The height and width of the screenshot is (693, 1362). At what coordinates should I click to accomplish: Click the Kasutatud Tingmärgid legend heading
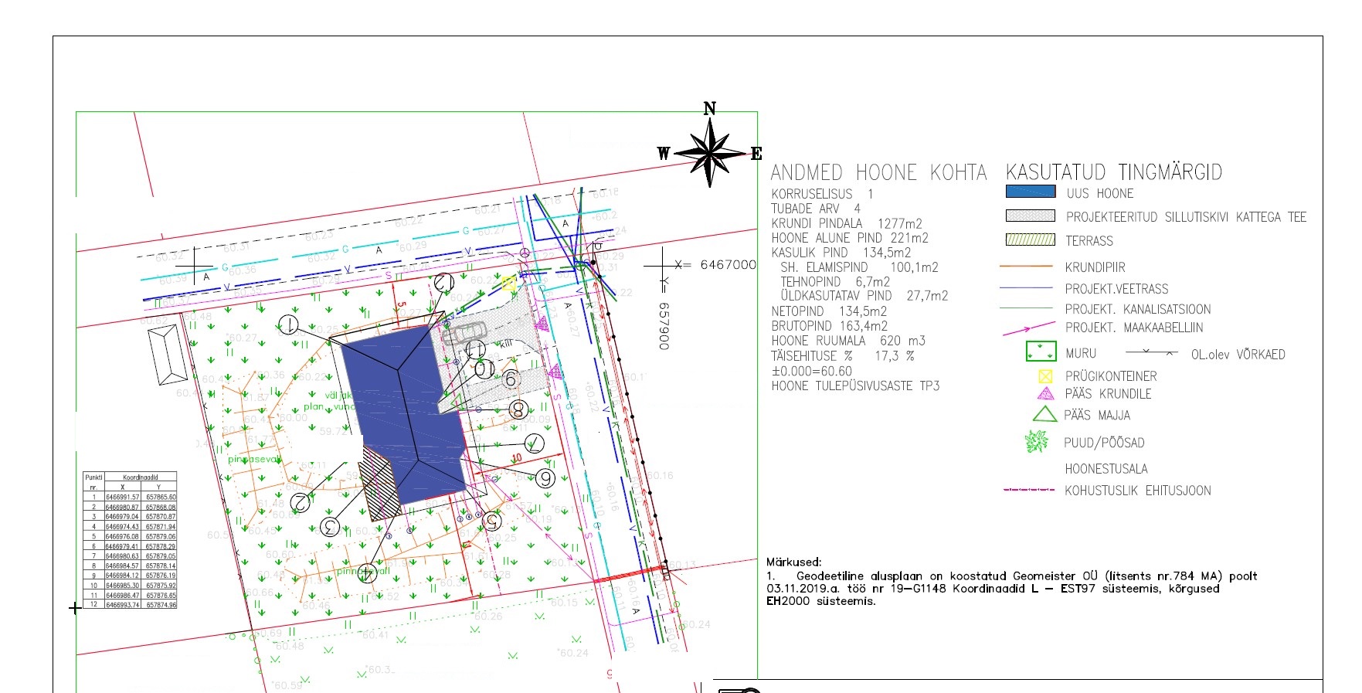(1113, 172)
